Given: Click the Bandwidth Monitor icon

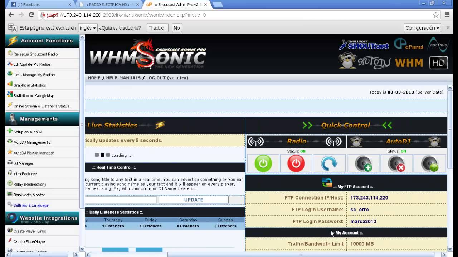Looking at the screenshot, I should [x=10, y=194].
